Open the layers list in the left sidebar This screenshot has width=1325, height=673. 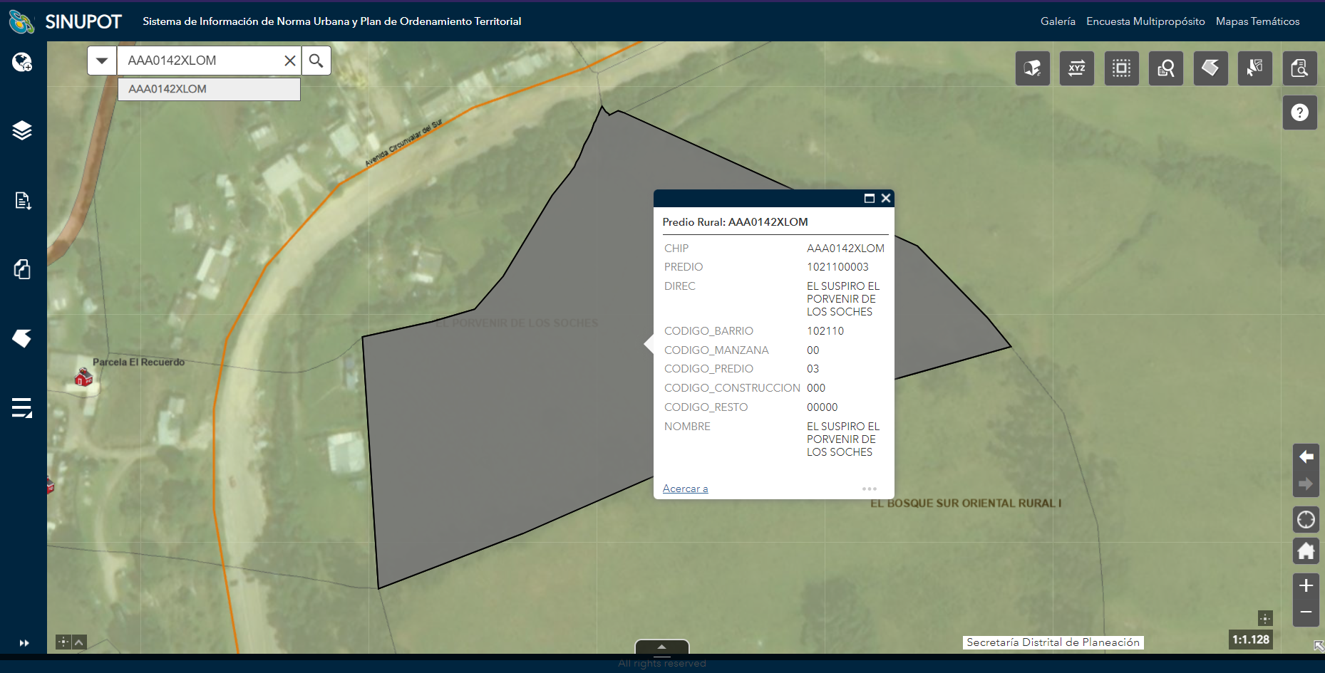click(22, 130)
